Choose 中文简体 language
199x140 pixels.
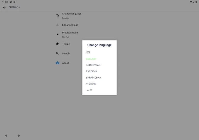tap(91, 84)
